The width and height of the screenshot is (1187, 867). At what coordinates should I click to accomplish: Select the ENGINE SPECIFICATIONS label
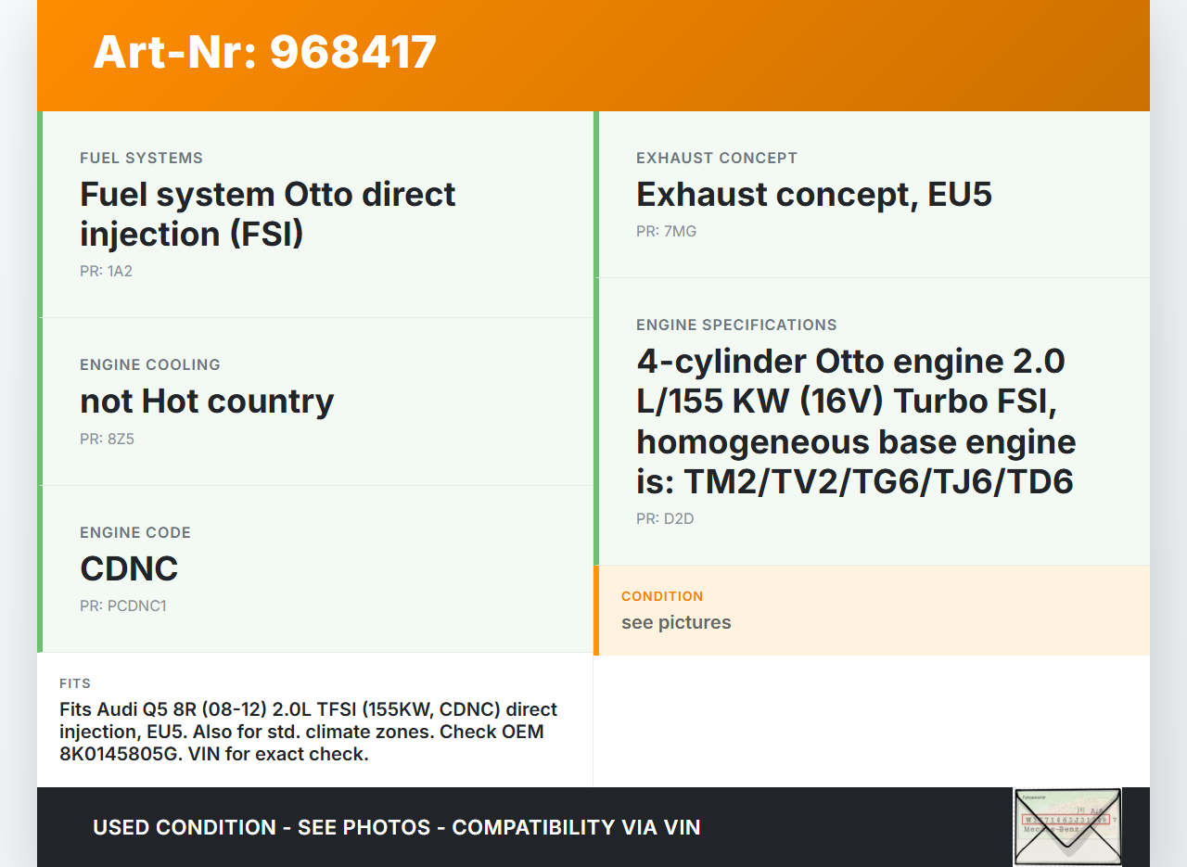[x=736, y=325]
